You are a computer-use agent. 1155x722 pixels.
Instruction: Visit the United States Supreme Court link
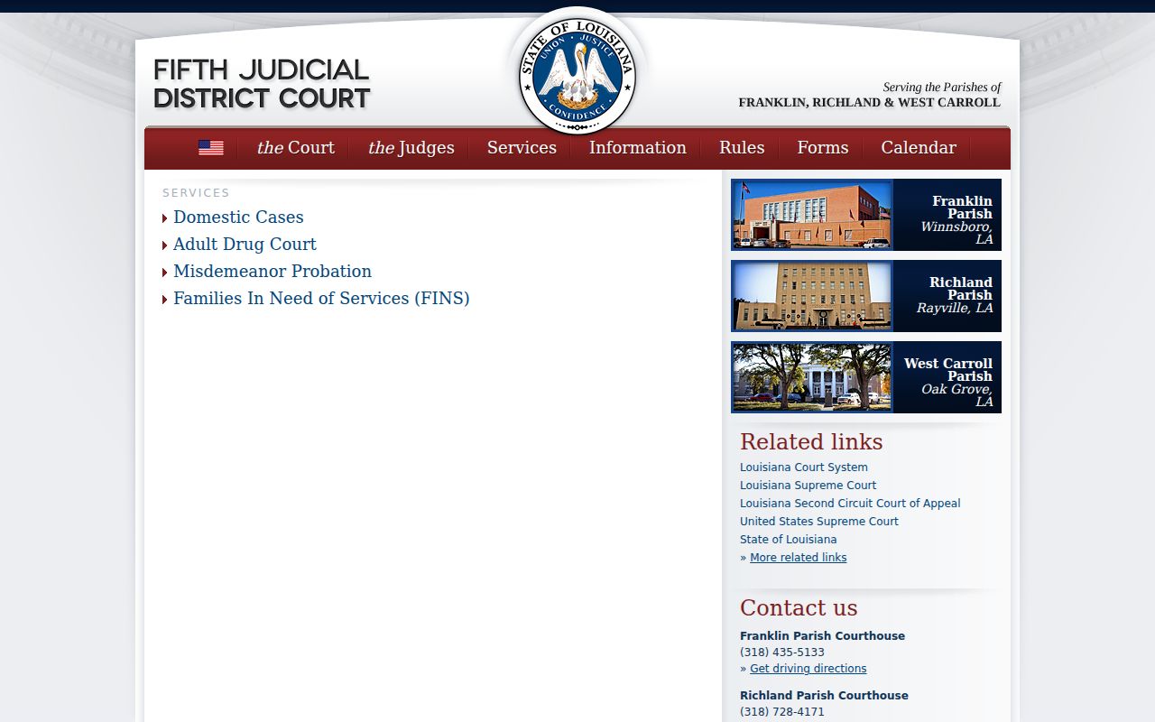[819, 522]
